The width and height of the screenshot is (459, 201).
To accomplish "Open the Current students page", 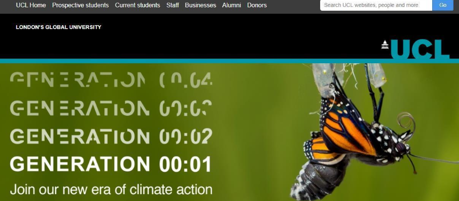I will coord(137,5).
